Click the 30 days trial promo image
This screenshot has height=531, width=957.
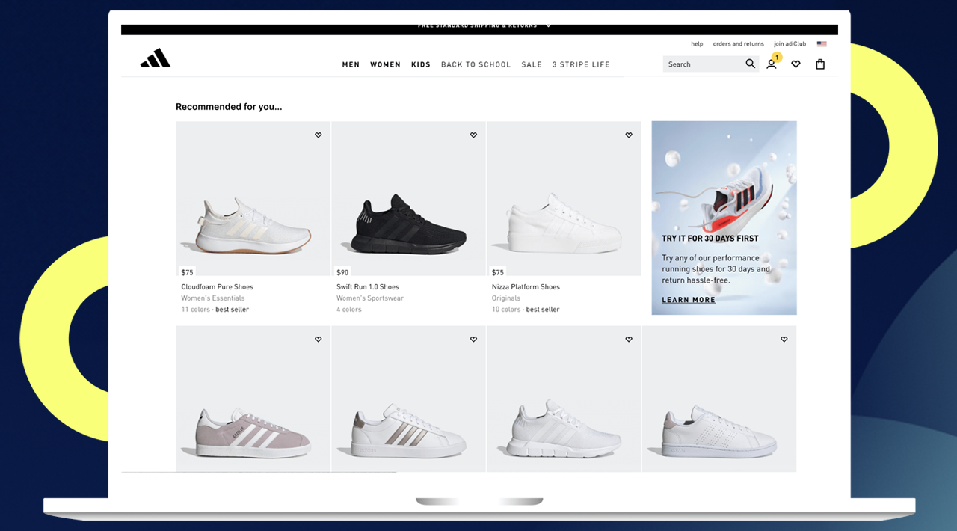pyautogui.click(x=724, y=218)
